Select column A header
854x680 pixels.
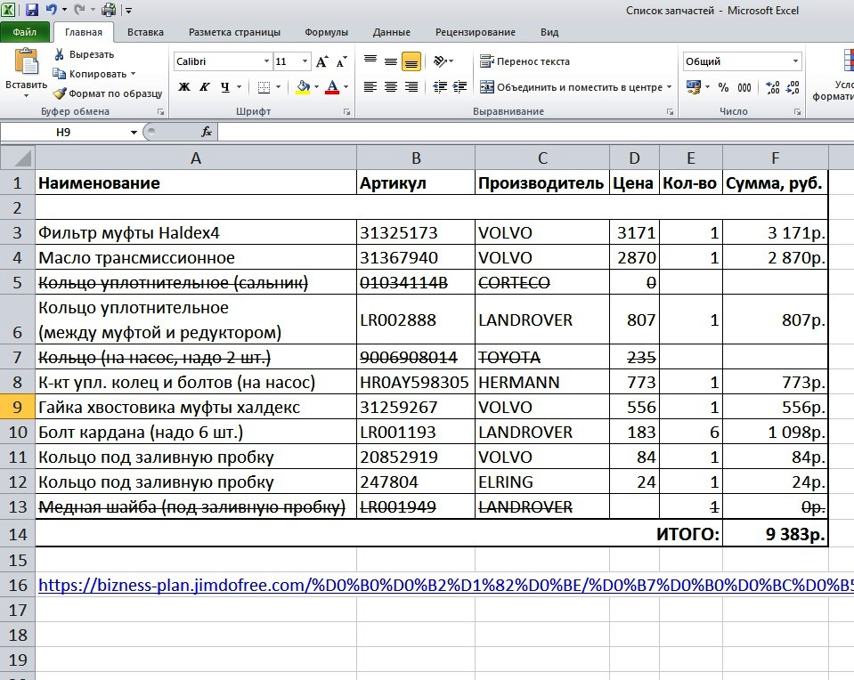196,158
